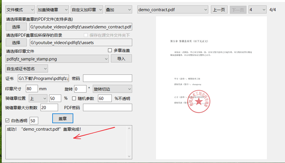Viewport: 285px width, 163px height.
Task: Open the 旋转切边 dropdown
Action: (x=112, y=89)
